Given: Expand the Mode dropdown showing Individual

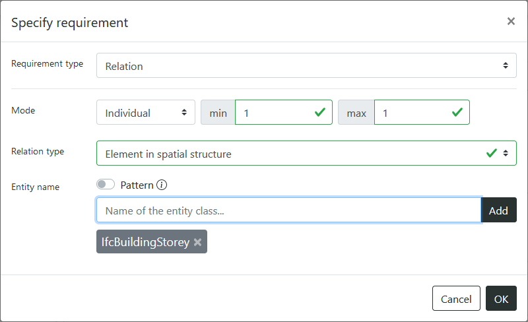Looking at the screenshot, I should (x=146, y=113).
